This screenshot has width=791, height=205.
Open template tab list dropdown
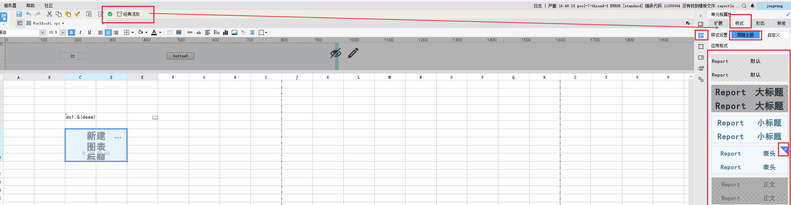[688, 23]
